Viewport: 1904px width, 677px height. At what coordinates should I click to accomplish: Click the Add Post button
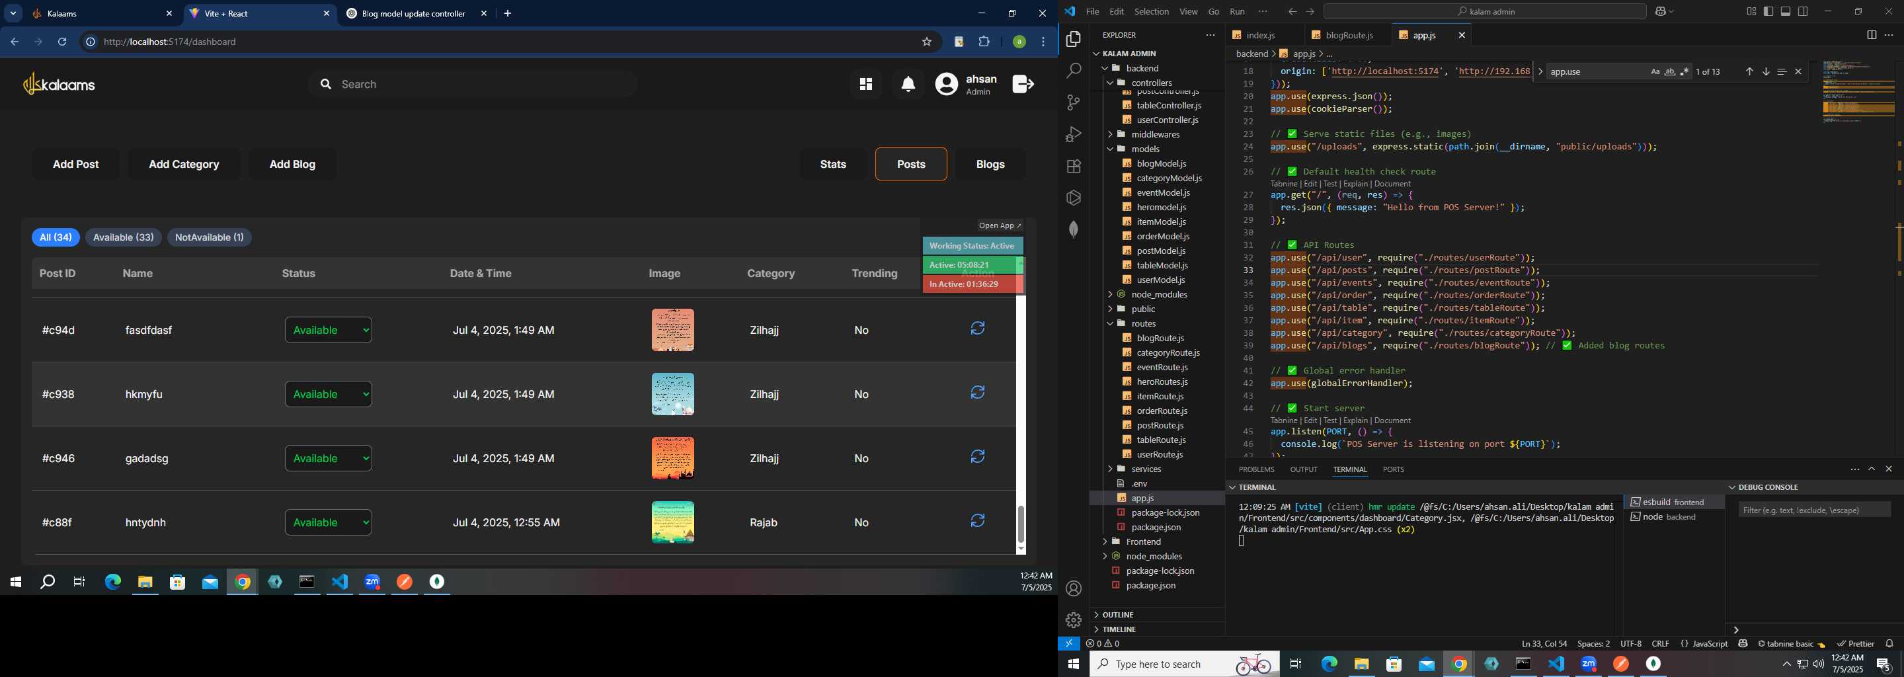[x=75, y=164]
